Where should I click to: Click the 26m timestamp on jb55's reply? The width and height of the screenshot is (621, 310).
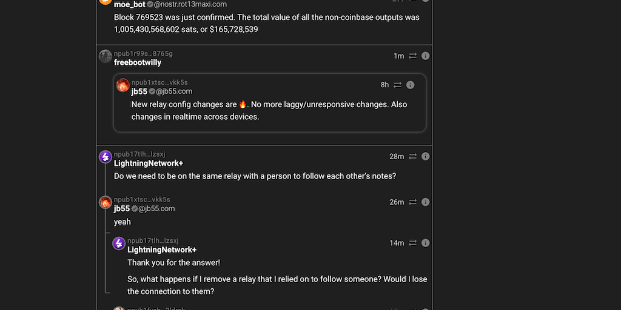[397, 202]
